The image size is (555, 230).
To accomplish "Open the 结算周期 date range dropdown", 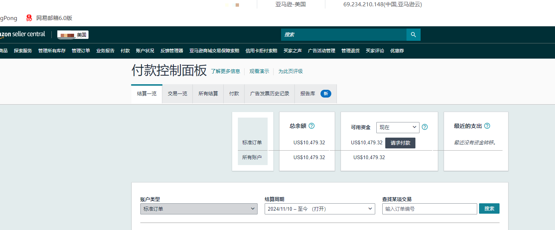I will (x=320, y=209).
